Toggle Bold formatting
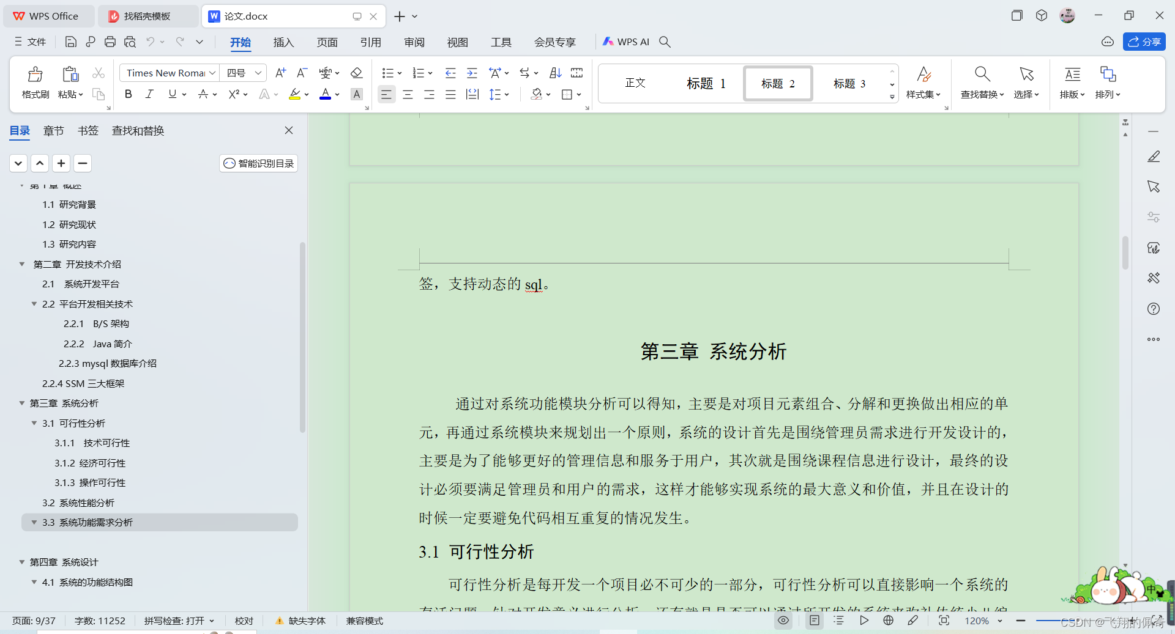1175x634 pixels. [128, 94]
